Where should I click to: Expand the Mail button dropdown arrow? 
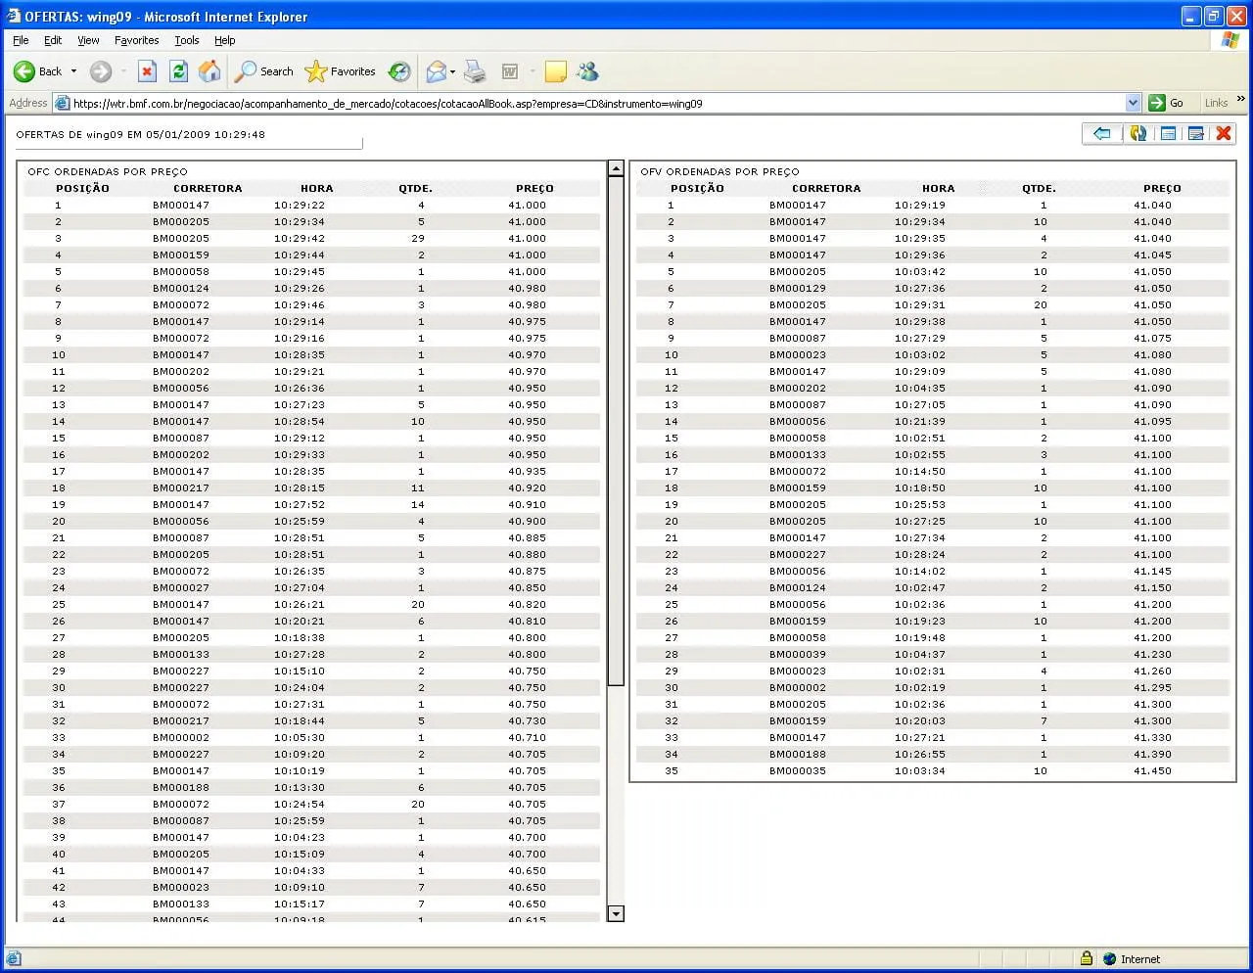tap(452, 71)
